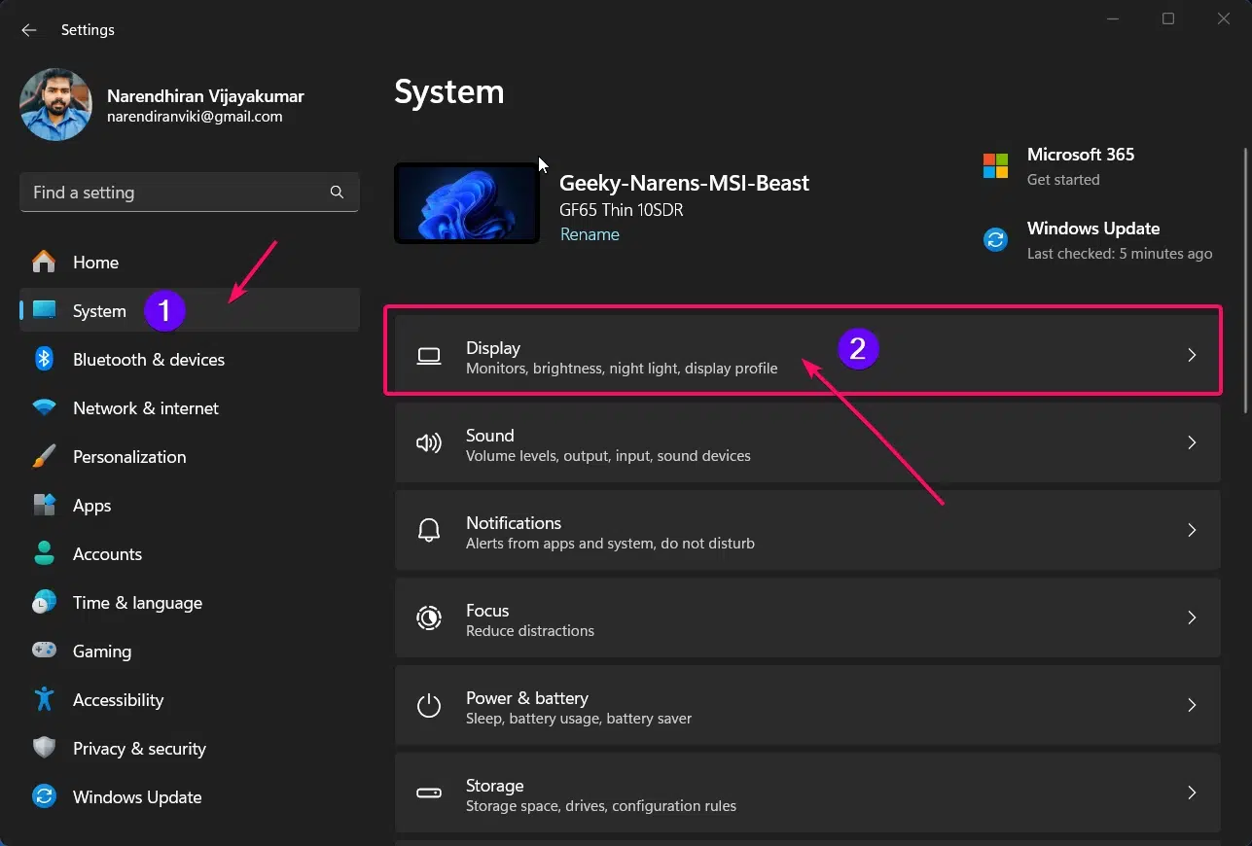This screenshot has width=1252, height=846.
Task: Open the Storage settings row
Action: 807,793
